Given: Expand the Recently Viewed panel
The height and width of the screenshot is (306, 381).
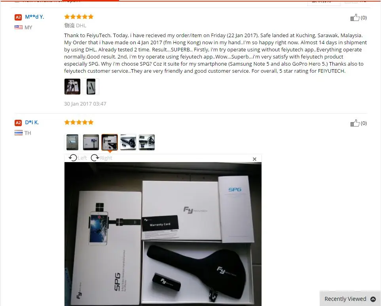Looking at the screenshot, I should pyautogui.click(x=350, y=299).
